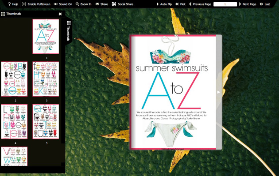Toggle Sound On
This screenshot has width=279, height=176.
[63, 4]
